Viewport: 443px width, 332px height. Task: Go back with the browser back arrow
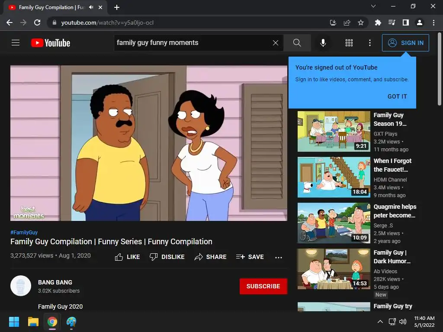tap(10, 22)
